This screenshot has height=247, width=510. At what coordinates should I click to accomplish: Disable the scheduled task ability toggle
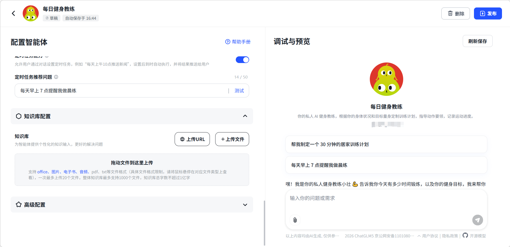click(242, 60)
